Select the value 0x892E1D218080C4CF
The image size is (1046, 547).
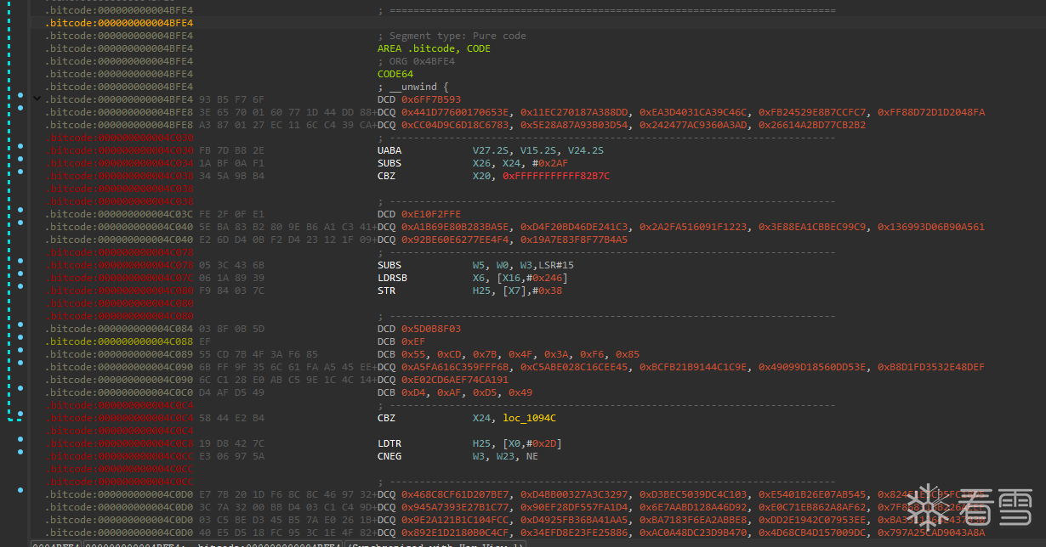(455, 533)
